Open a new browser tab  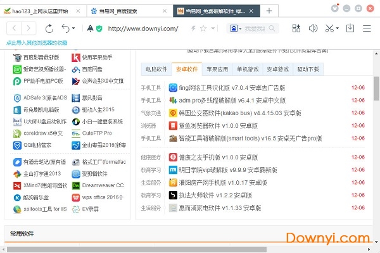pyautogui.click(x=269, y=11)
